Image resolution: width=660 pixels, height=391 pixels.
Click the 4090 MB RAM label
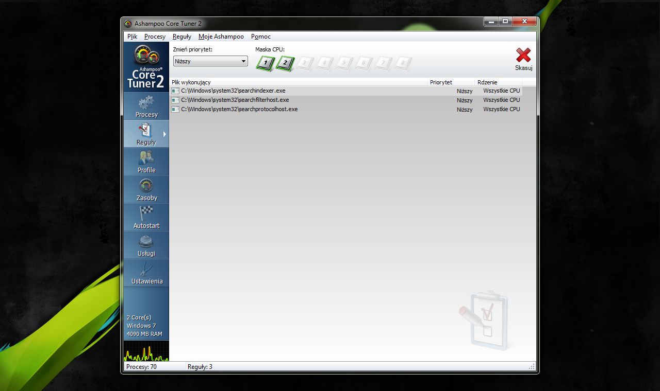tap(144, 334)
